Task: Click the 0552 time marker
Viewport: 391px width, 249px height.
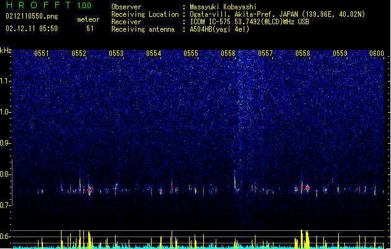Action: coord(79,54)
